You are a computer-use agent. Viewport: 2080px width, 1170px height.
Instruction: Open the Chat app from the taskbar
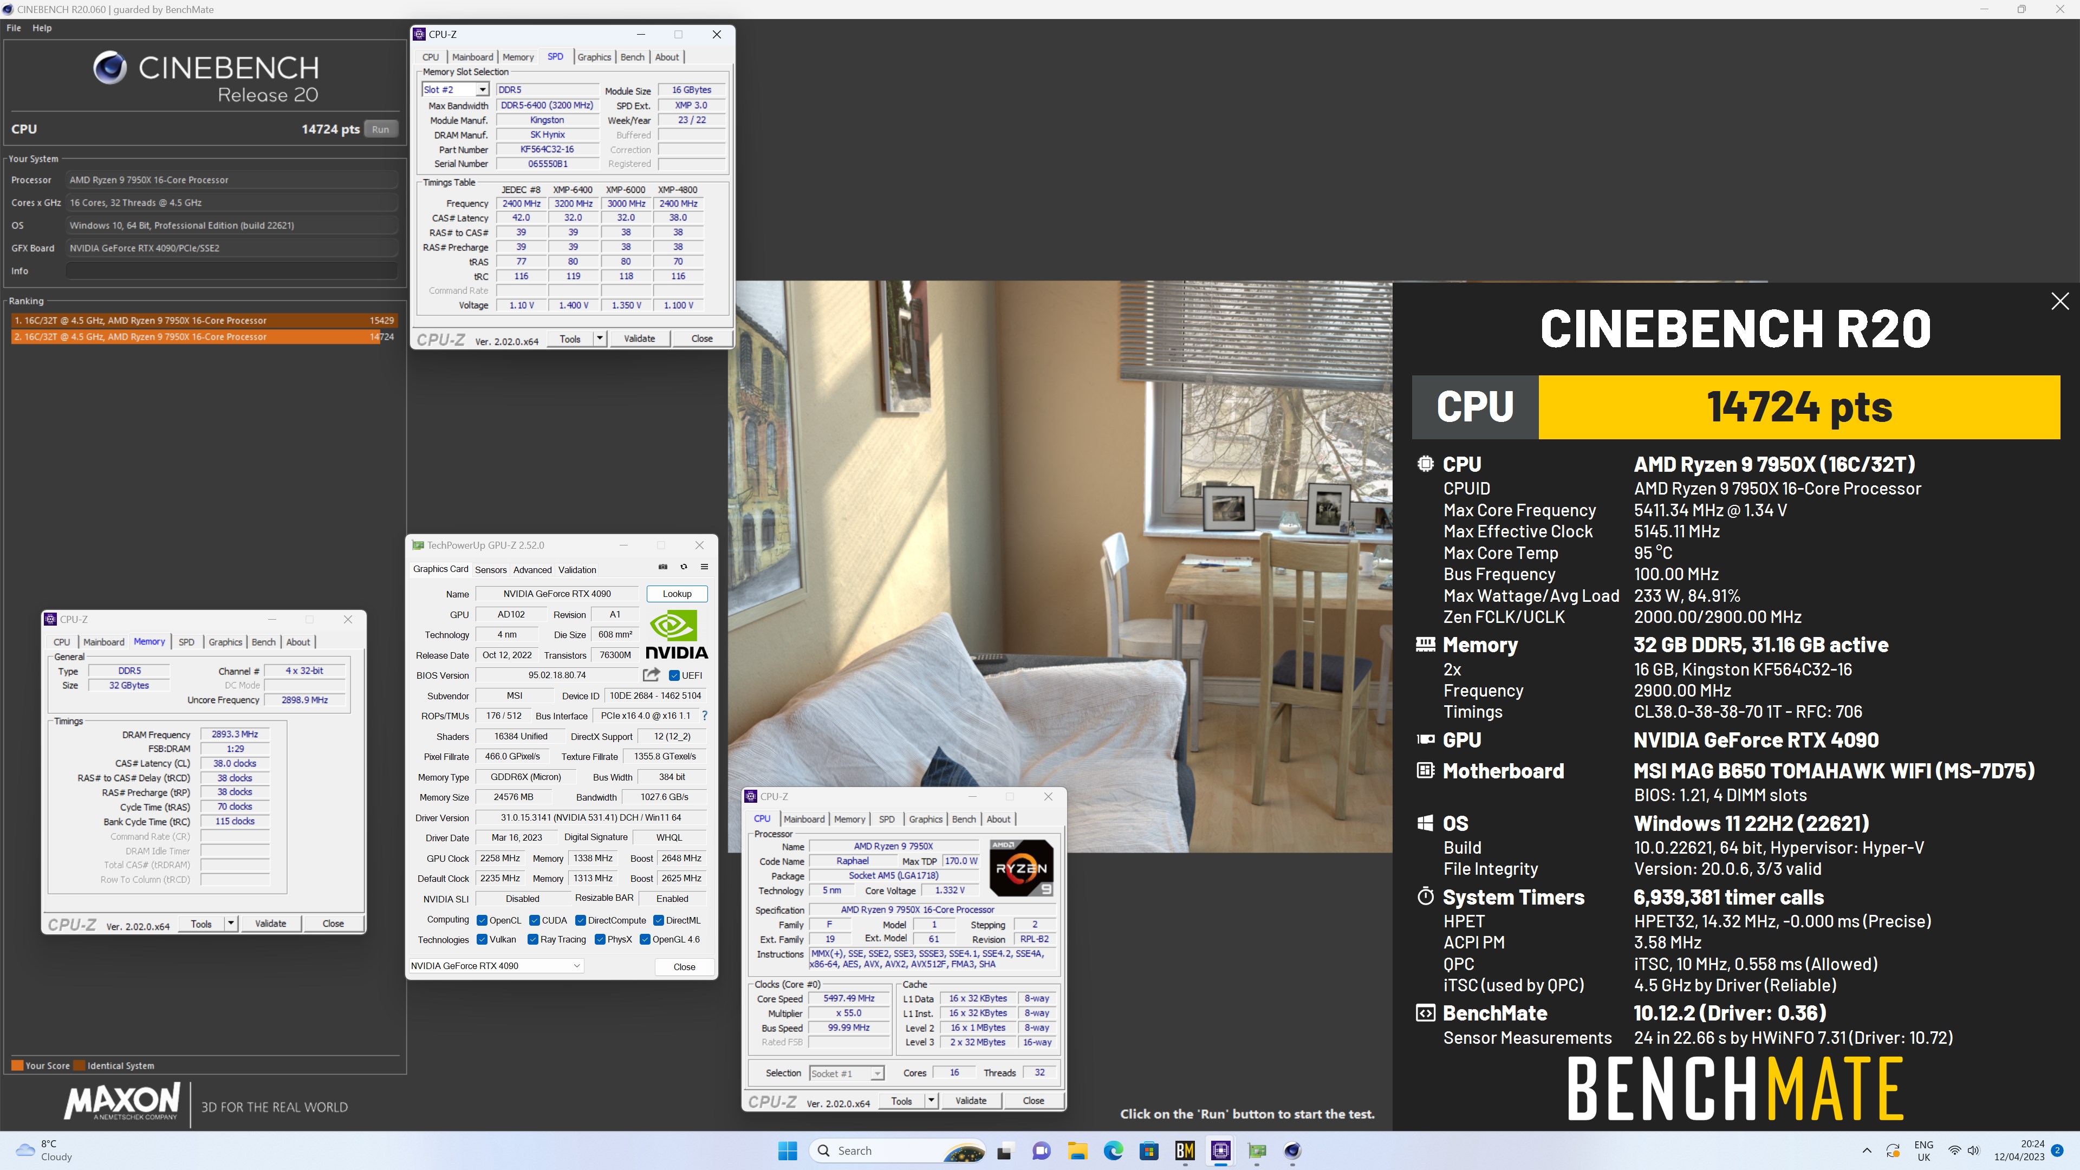point(1041,1150)
